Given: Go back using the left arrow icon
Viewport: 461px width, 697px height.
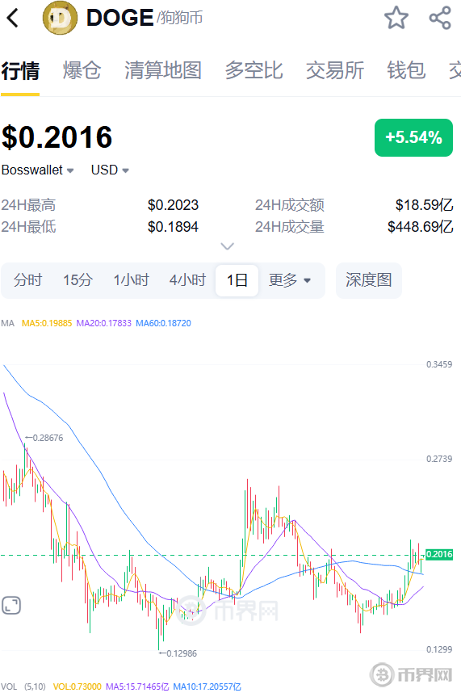Looking at the screenshot, I should point(13,19).
